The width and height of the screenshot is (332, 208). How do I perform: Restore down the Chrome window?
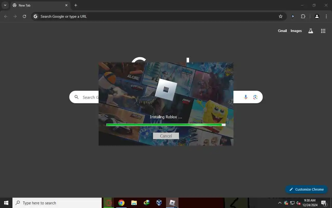314,5
